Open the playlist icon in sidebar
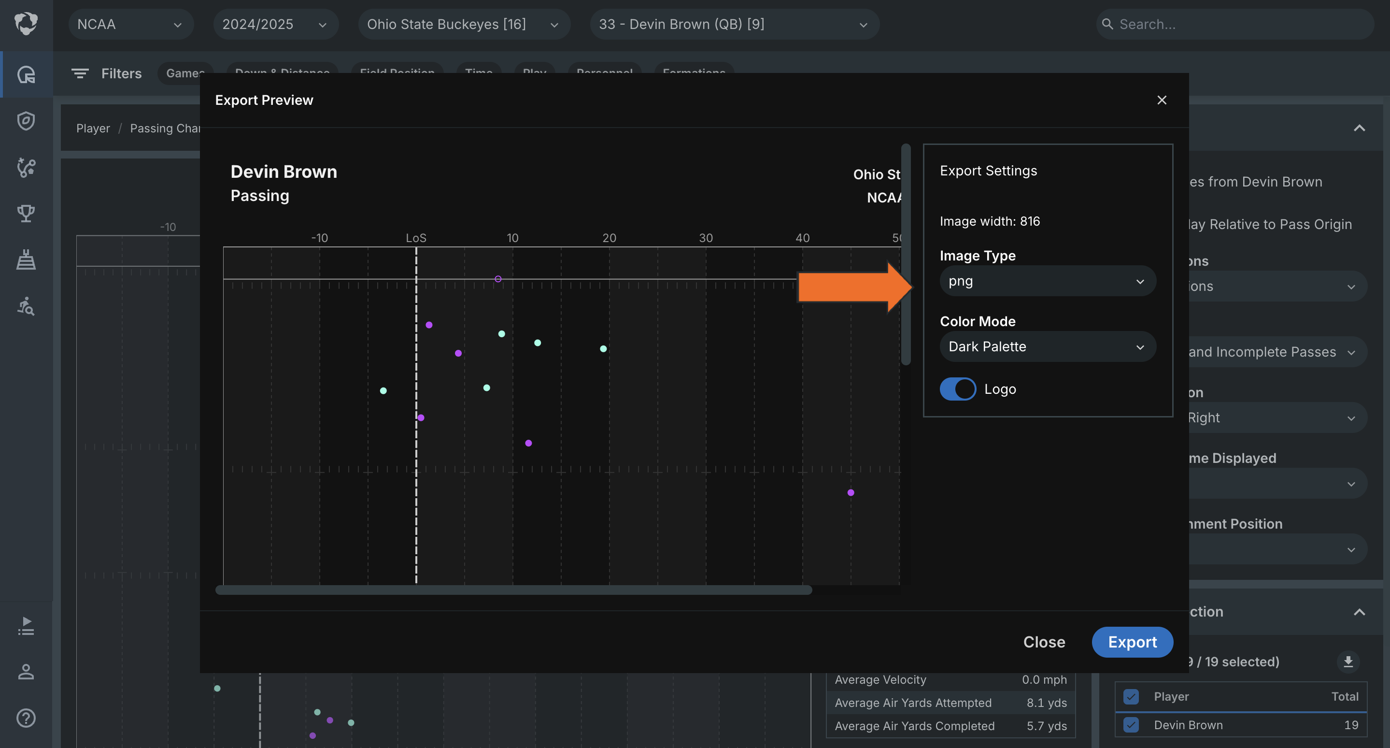The image size is (1390, 748). tap(26, 626)
